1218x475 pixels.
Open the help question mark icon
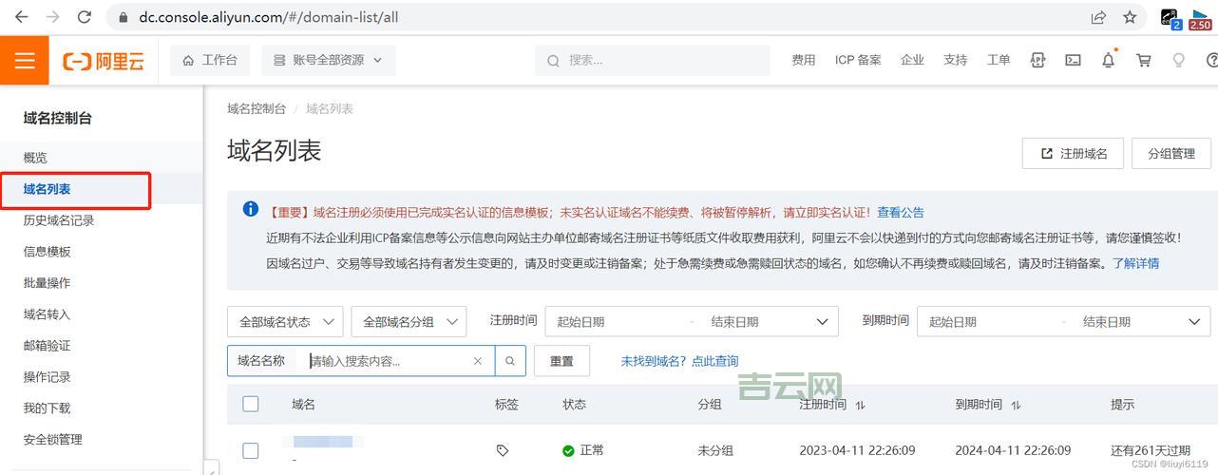tap(1212, 60)
